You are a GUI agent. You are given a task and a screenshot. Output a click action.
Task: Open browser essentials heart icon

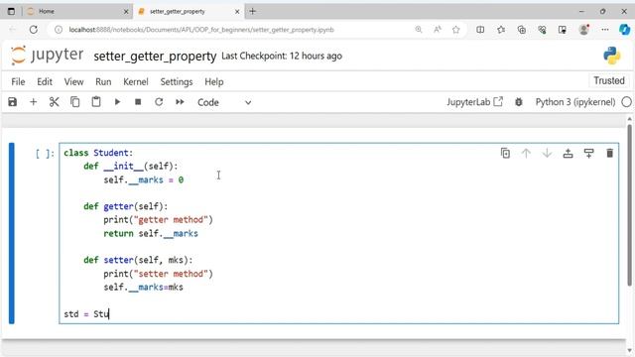(542, 30)
